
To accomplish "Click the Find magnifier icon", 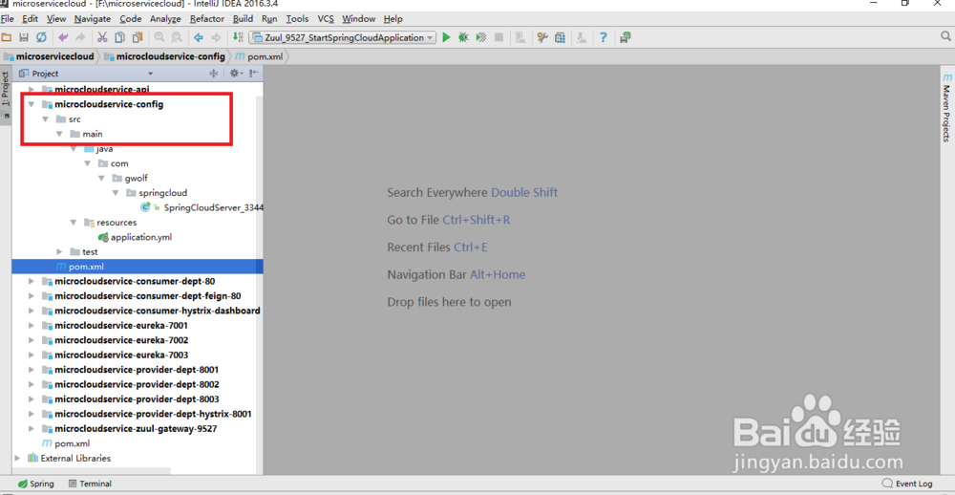I will point(159,38).
